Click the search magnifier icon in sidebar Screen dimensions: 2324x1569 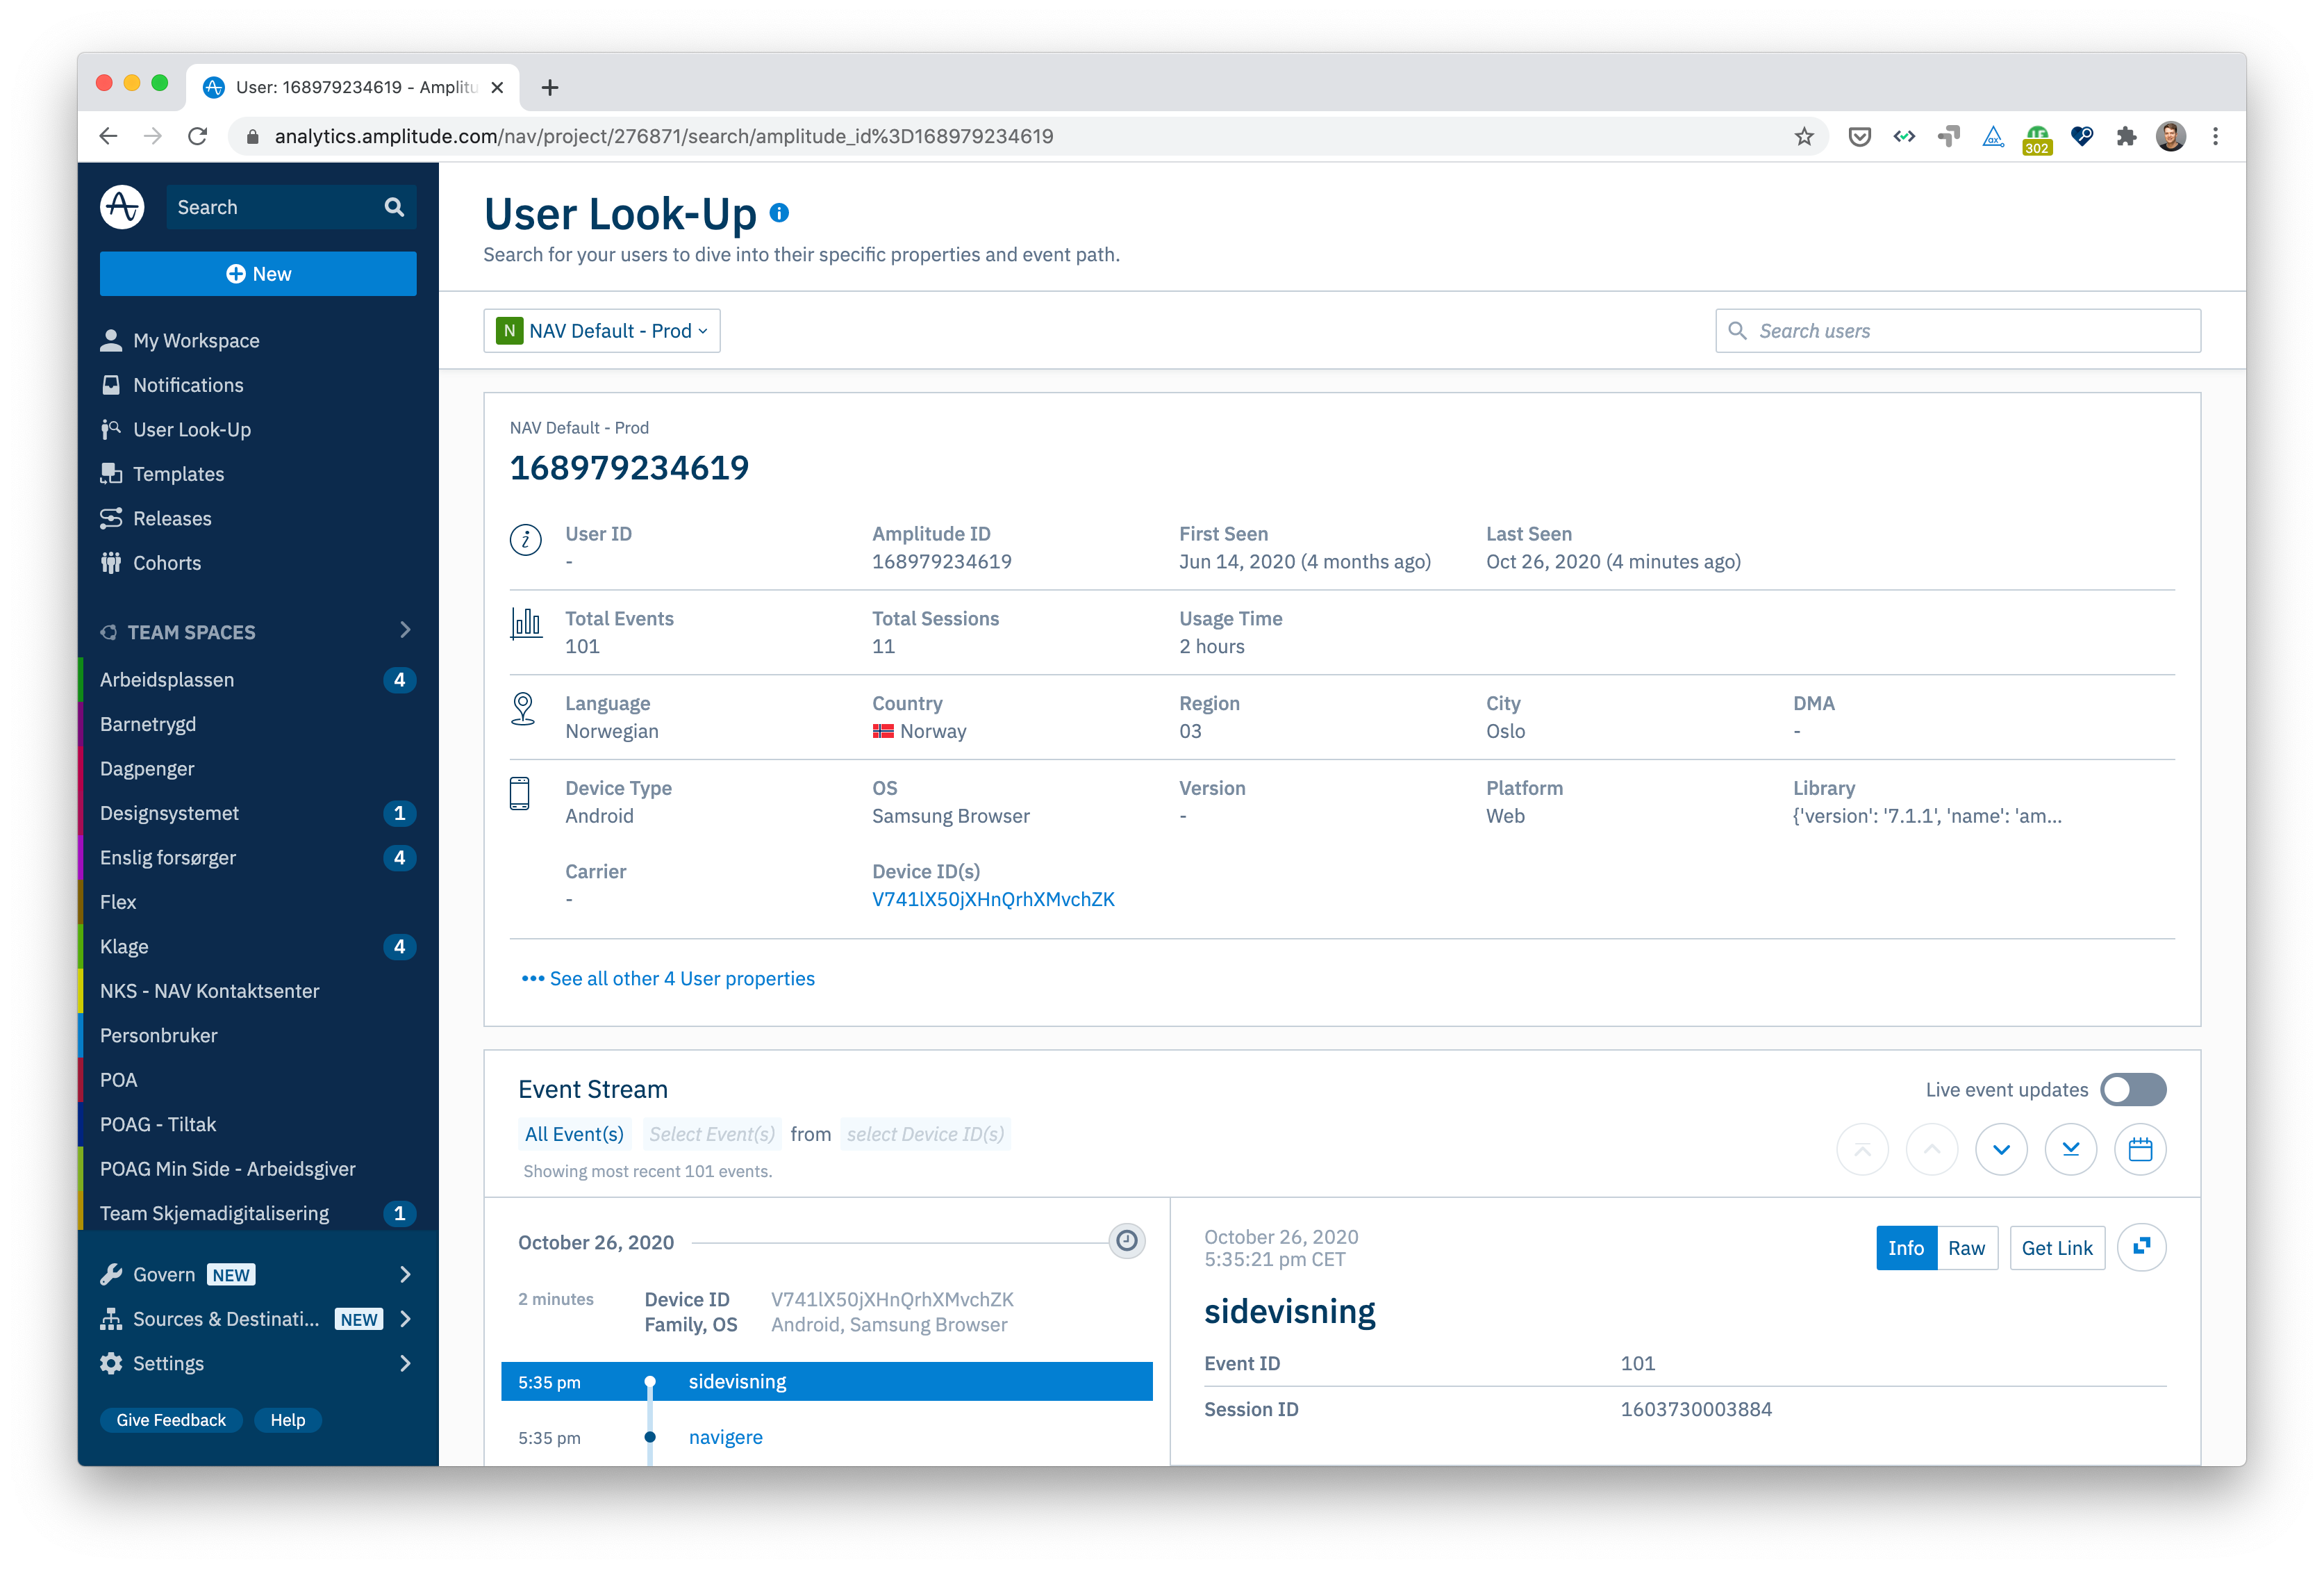coord(394,207)
